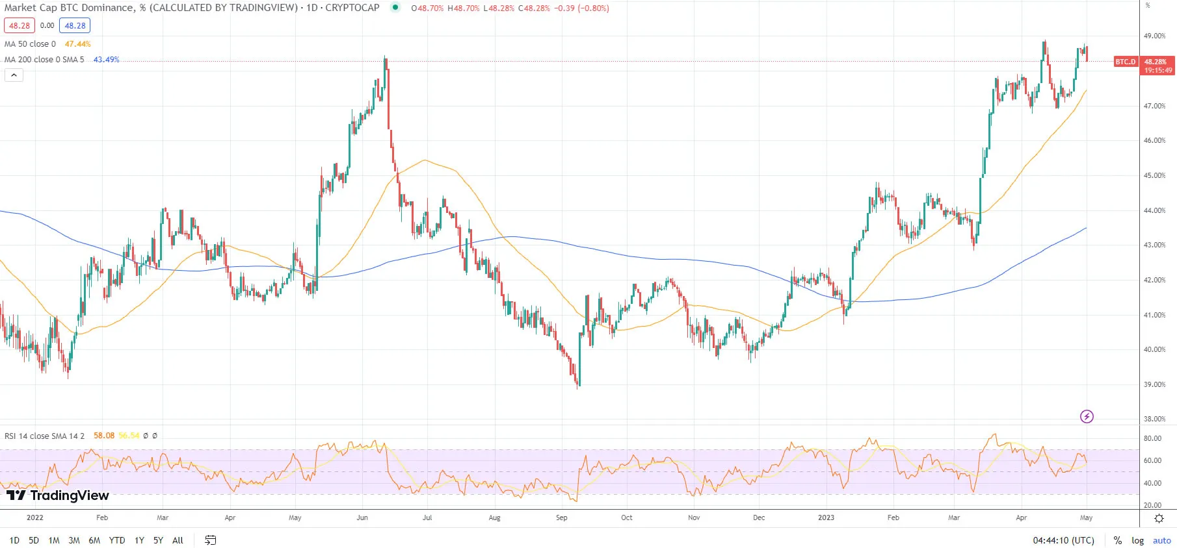The image size is (1177, 548).
Task: Select the 5D time range
Action: pos(34,540)
